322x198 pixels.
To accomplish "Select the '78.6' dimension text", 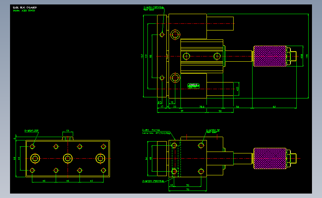I will point(202,107).
